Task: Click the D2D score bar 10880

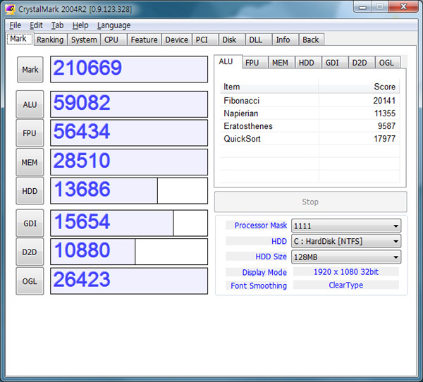Action: [x=129, y=252]
